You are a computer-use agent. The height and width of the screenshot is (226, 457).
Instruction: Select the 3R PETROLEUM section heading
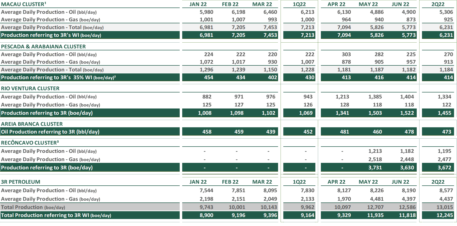pos(21,182)
